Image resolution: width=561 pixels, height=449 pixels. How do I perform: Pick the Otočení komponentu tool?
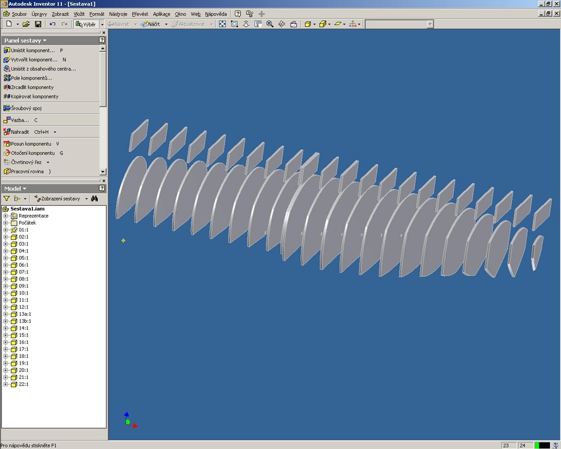(32, 153)
